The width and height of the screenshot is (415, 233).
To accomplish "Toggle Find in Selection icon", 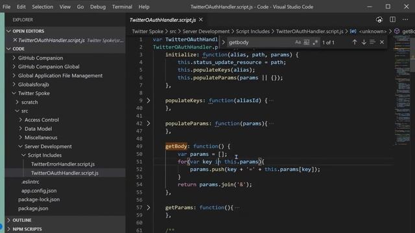I will [x=373, y=42].
